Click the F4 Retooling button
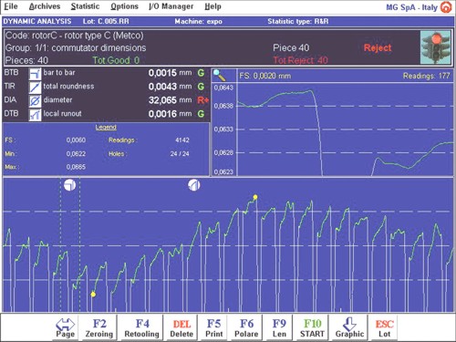456x342 pixels. pos(141,327)
